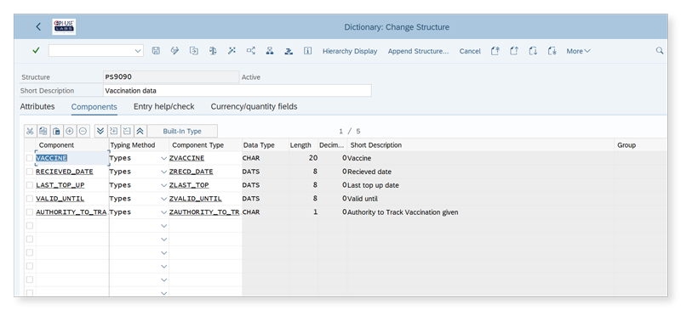Click the EPI-USE Labs logo
This screenshot has height=310, width=681.
[x=64, y=27]
